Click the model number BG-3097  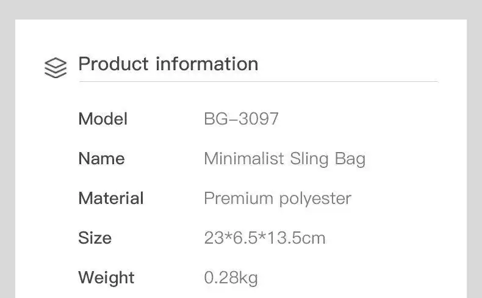(241, 118)
